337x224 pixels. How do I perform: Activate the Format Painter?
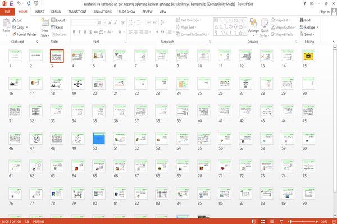click(24, 34)
